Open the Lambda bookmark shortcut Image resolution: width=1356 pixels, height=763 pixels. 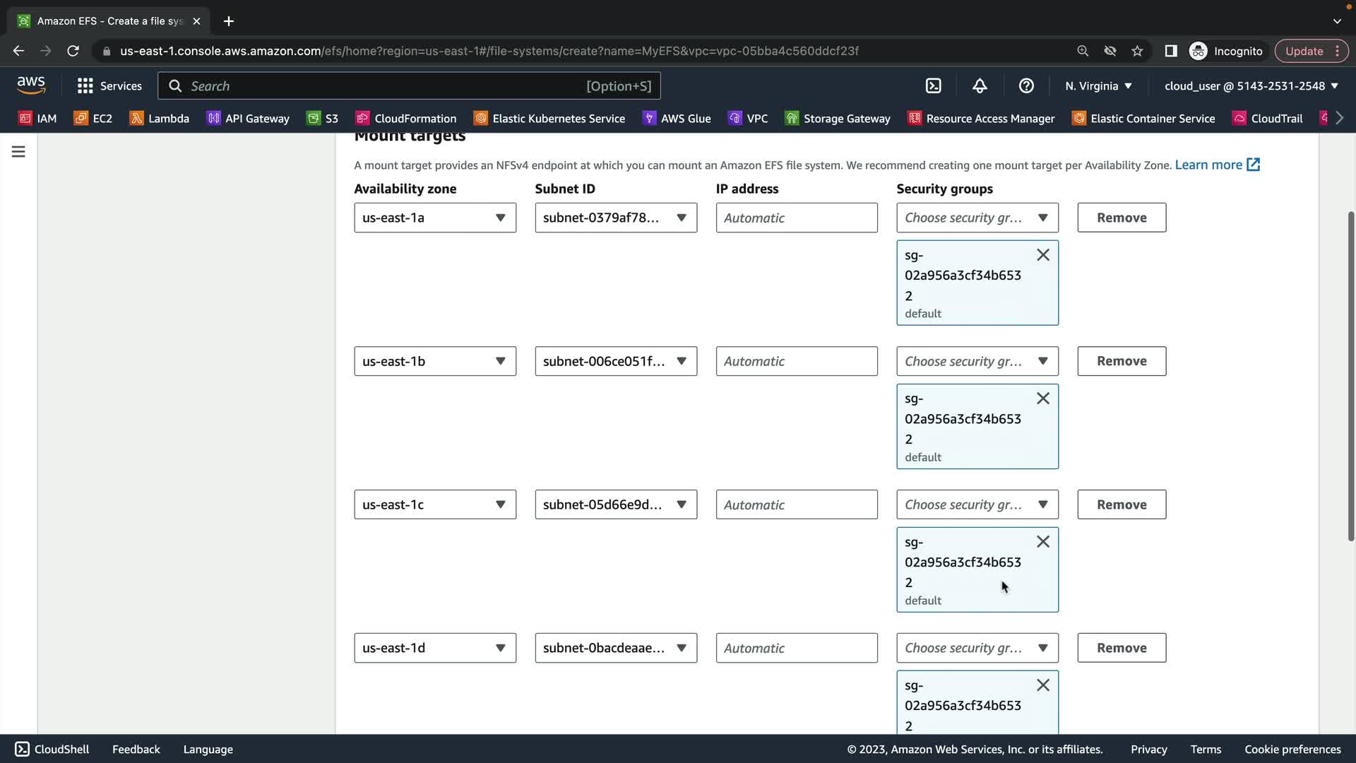point(159,119)
